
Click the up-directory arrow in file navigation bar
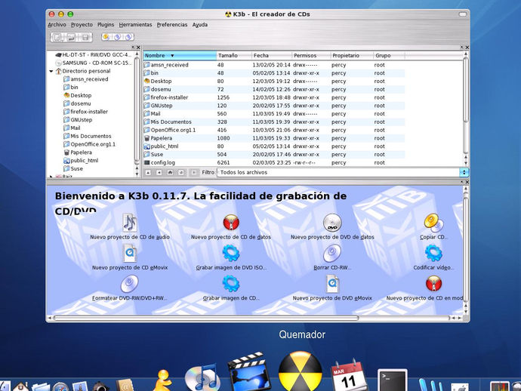[x=148, y=172]
